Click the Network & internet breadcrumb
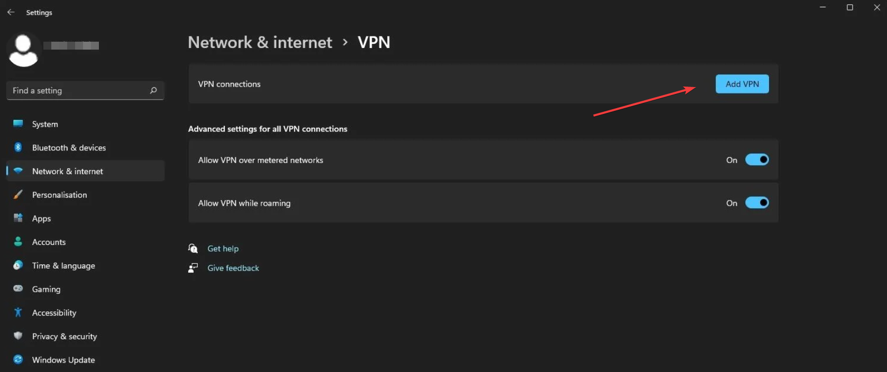 click(260, 42)
